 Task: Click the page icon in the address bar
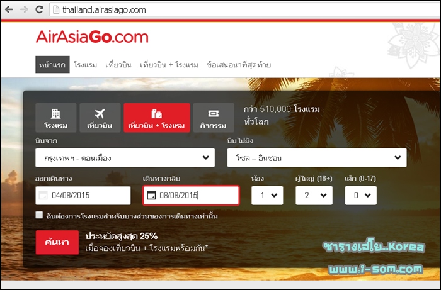tap(56, 10)
